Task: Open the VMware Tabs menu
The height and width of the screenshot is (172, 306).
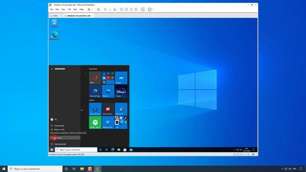Action: (x=75, y=10)
